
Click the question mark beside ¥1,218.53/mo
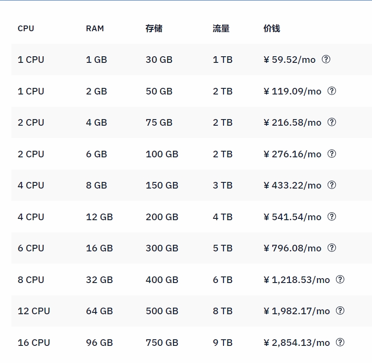click(x=341, y=280)
